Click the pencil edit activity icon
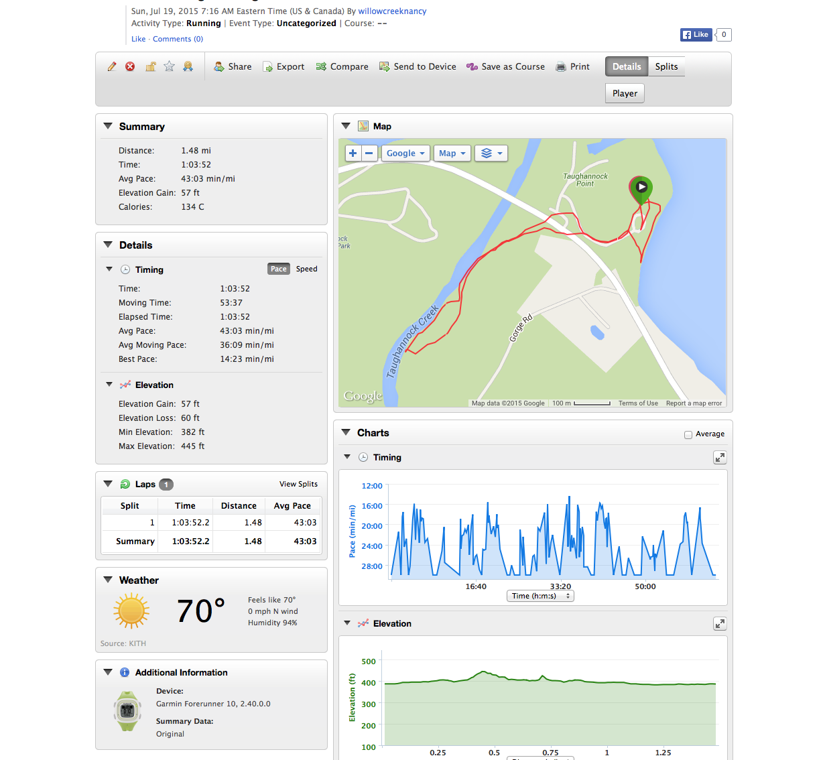The image size is (823, 760). [112, 66]
